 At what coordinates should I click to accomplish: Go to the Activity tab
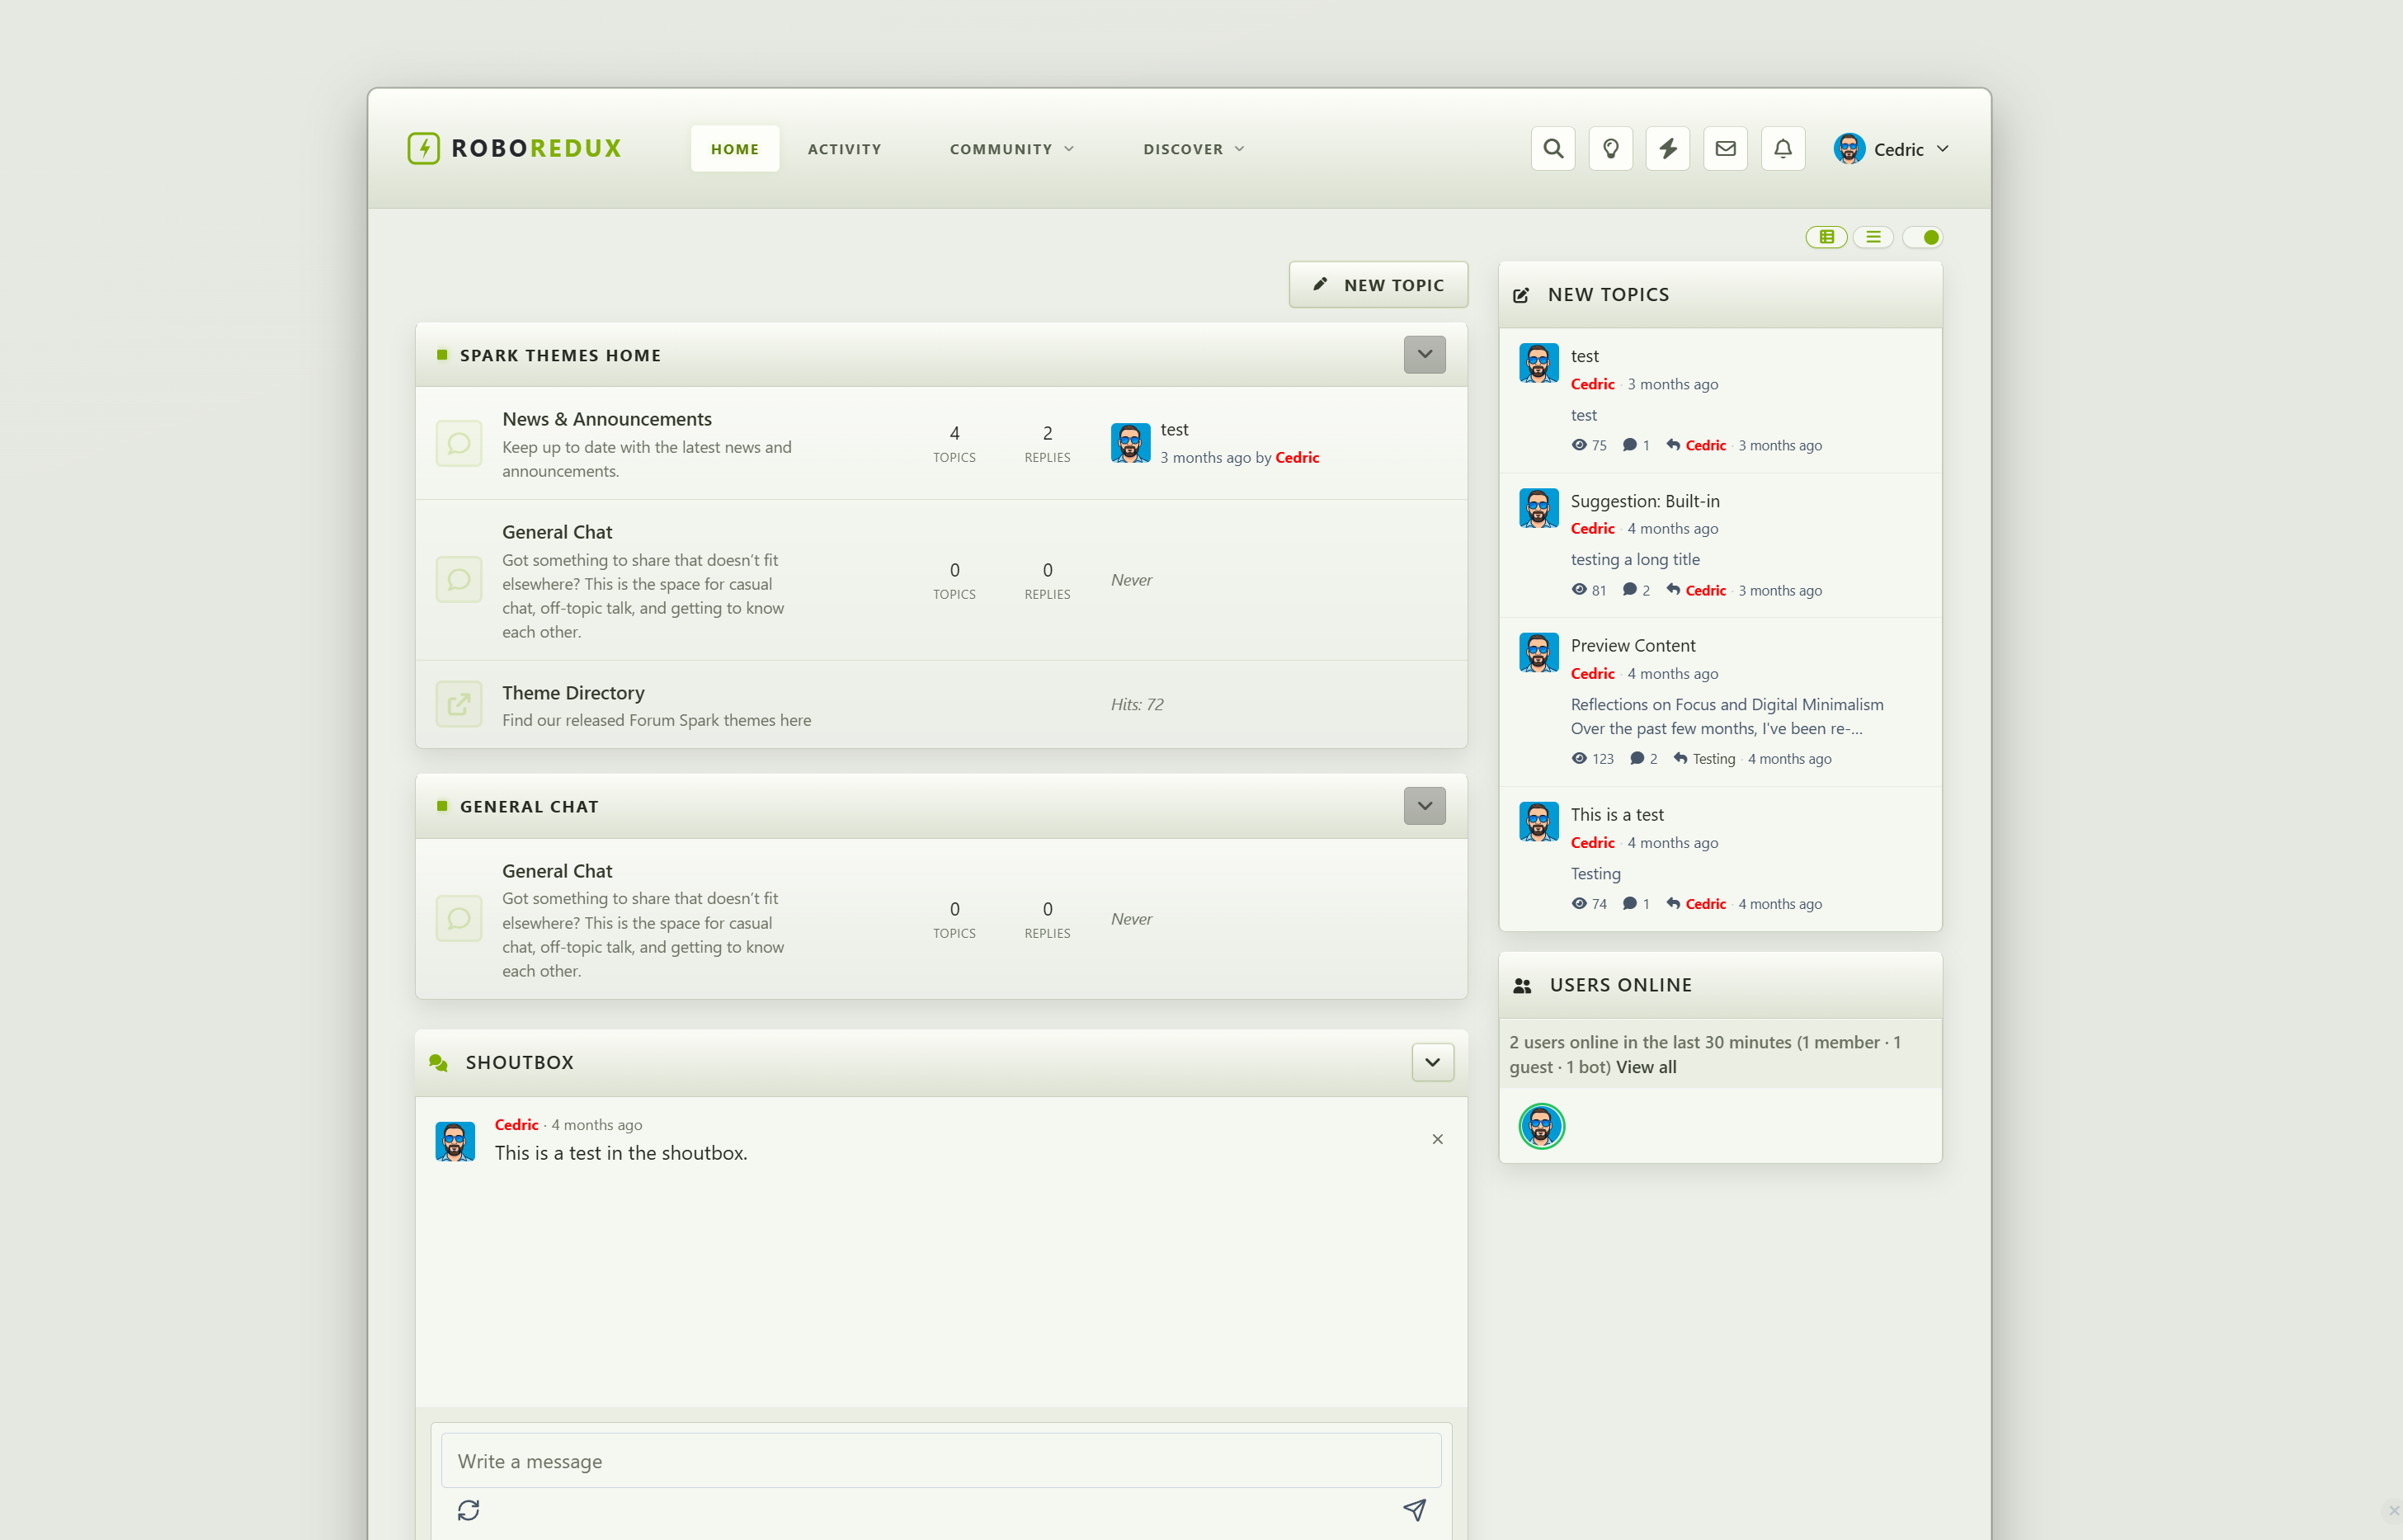point(844,149)
